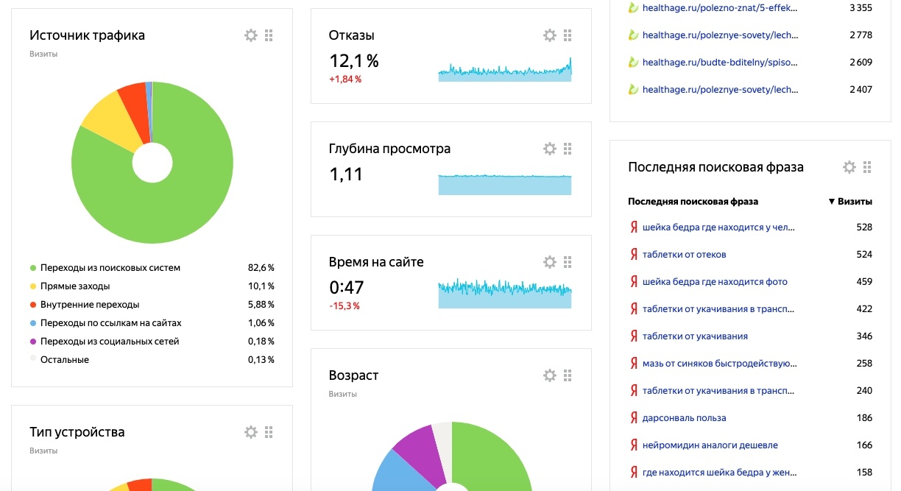901x491 pixels.
Task: Click Yandex icon beside 'мазь от синяков' phrase
Action: pyautogui.click(x=633, y=364)
